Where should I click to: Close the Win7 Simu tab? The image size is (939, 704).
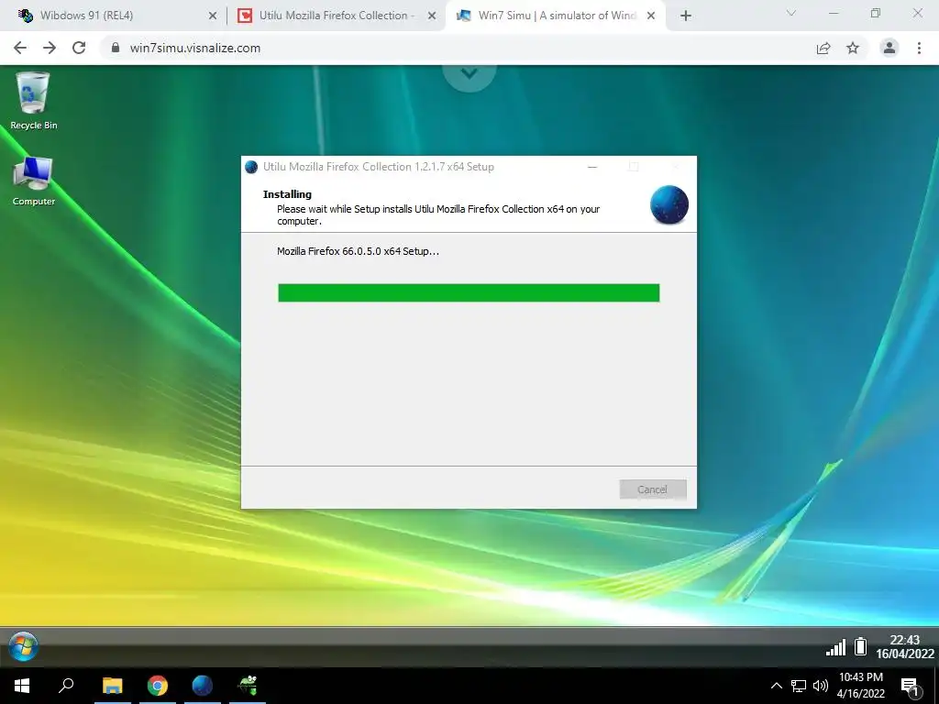point(651,16)
